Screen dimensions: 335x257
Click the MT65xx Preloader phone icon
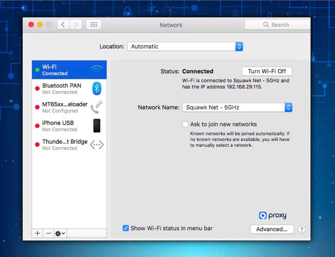96,107
